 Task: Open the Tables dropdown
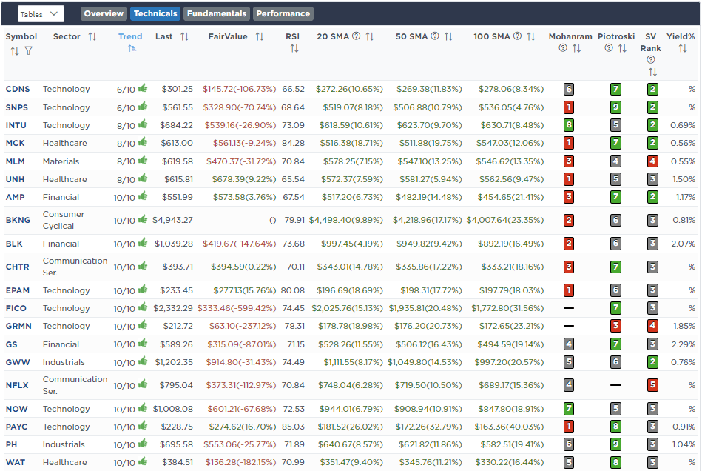pos(41,14)
